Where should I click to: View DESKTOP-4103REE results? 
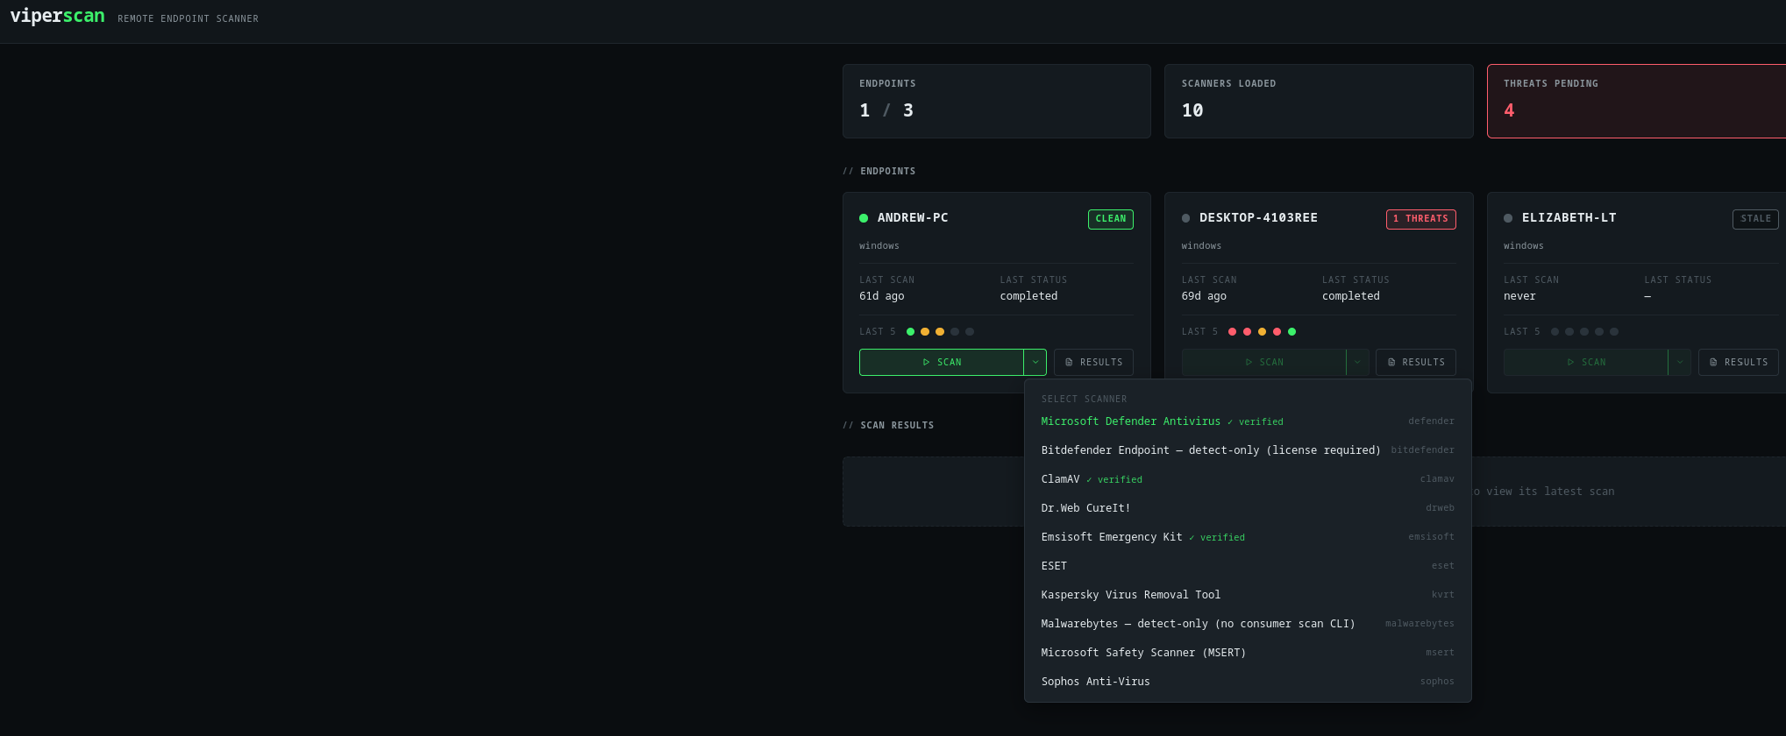coord(1416,362)
